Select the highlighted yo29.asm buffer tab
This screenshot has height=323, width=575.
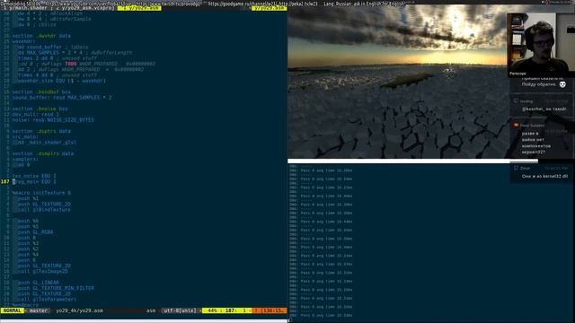pos(139,8)
